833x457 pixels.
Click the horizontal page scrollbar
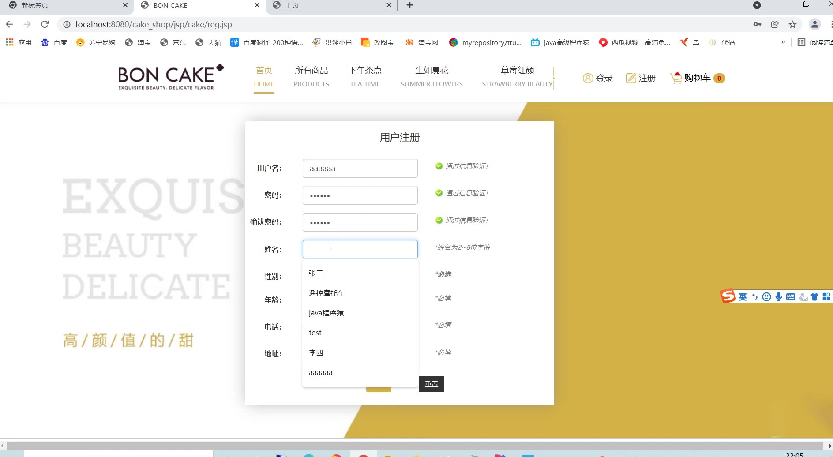pos(415,446)
